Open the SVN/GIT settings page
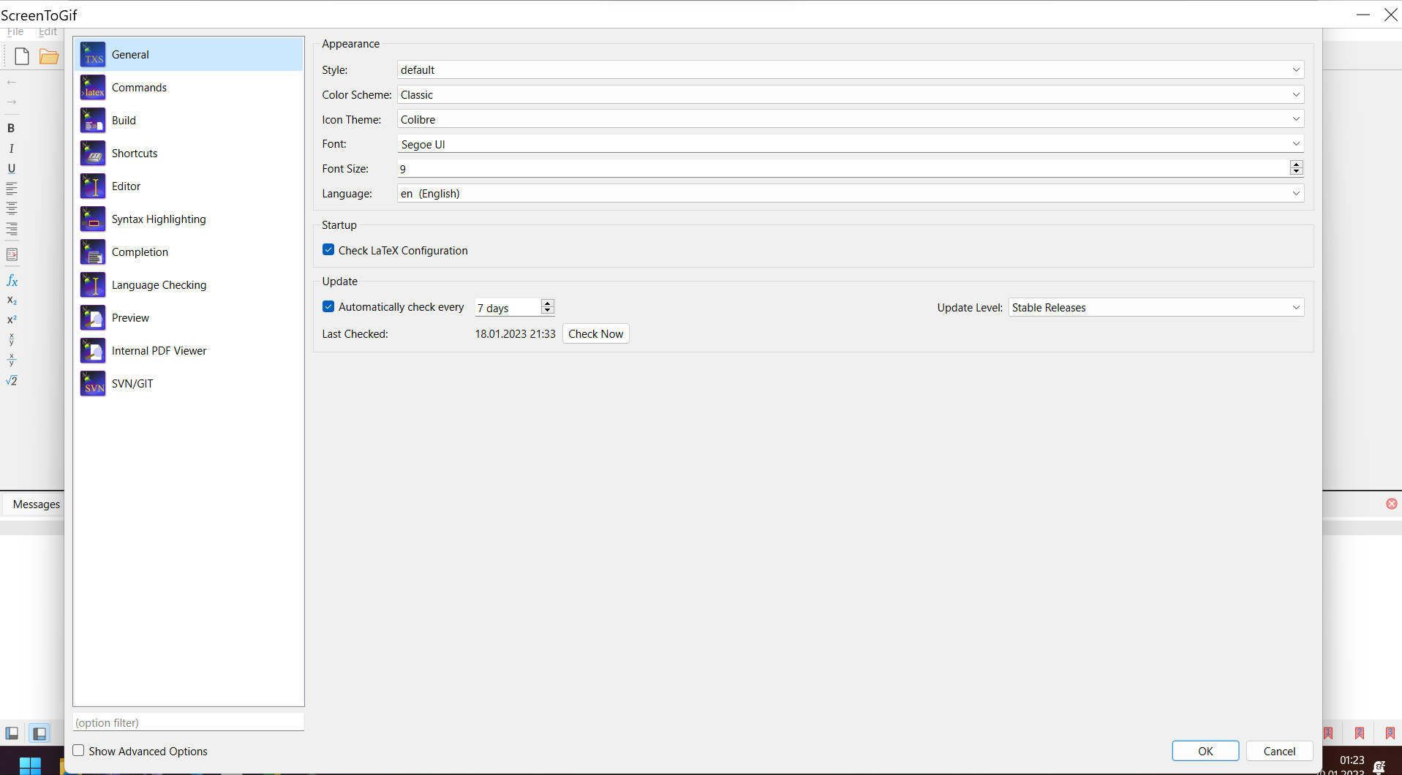 click(132, 383)
